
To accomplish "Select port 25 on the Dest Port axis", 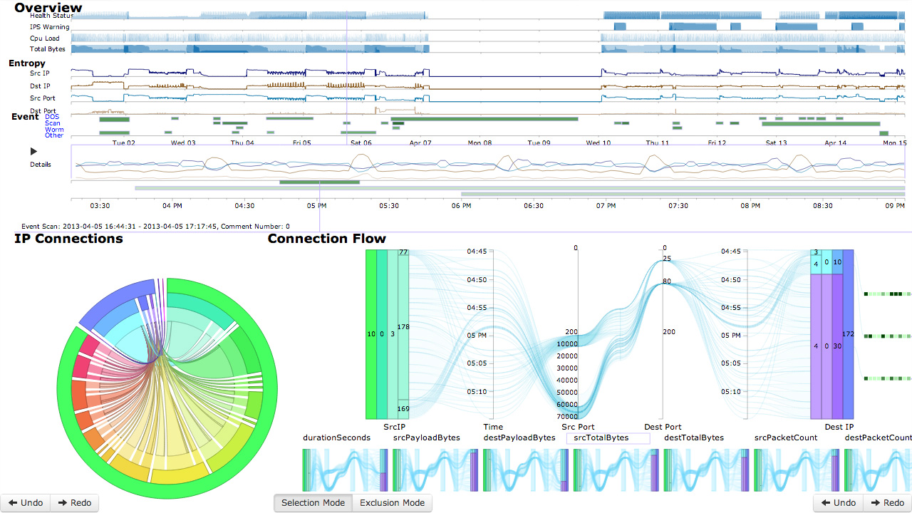I will (666, 259).
